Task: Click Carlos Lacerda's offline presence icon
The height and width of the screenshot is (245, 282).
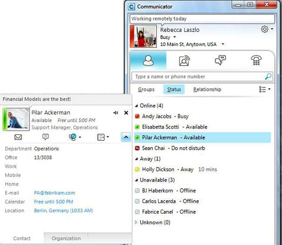Action: click(137, 201)
